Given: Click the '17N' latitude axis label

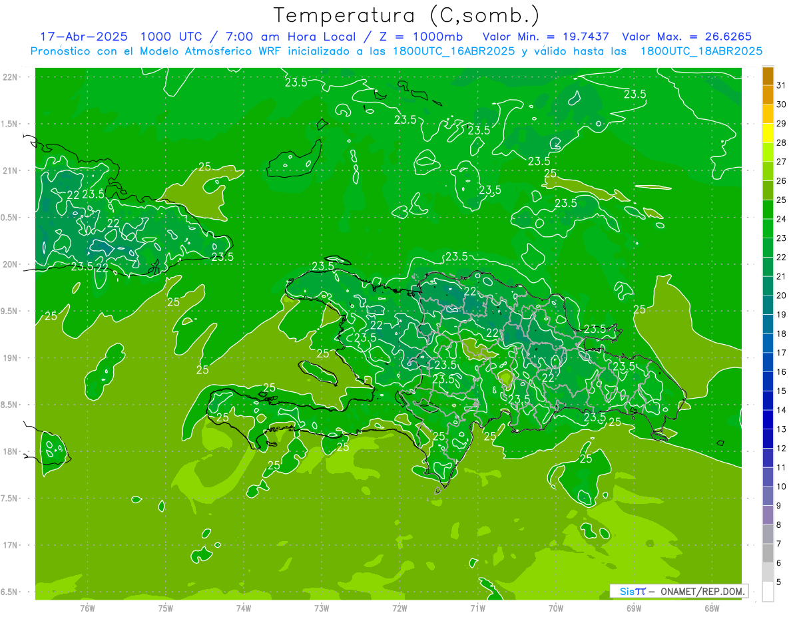Looking at the screenshot, I should click(11, 545).
